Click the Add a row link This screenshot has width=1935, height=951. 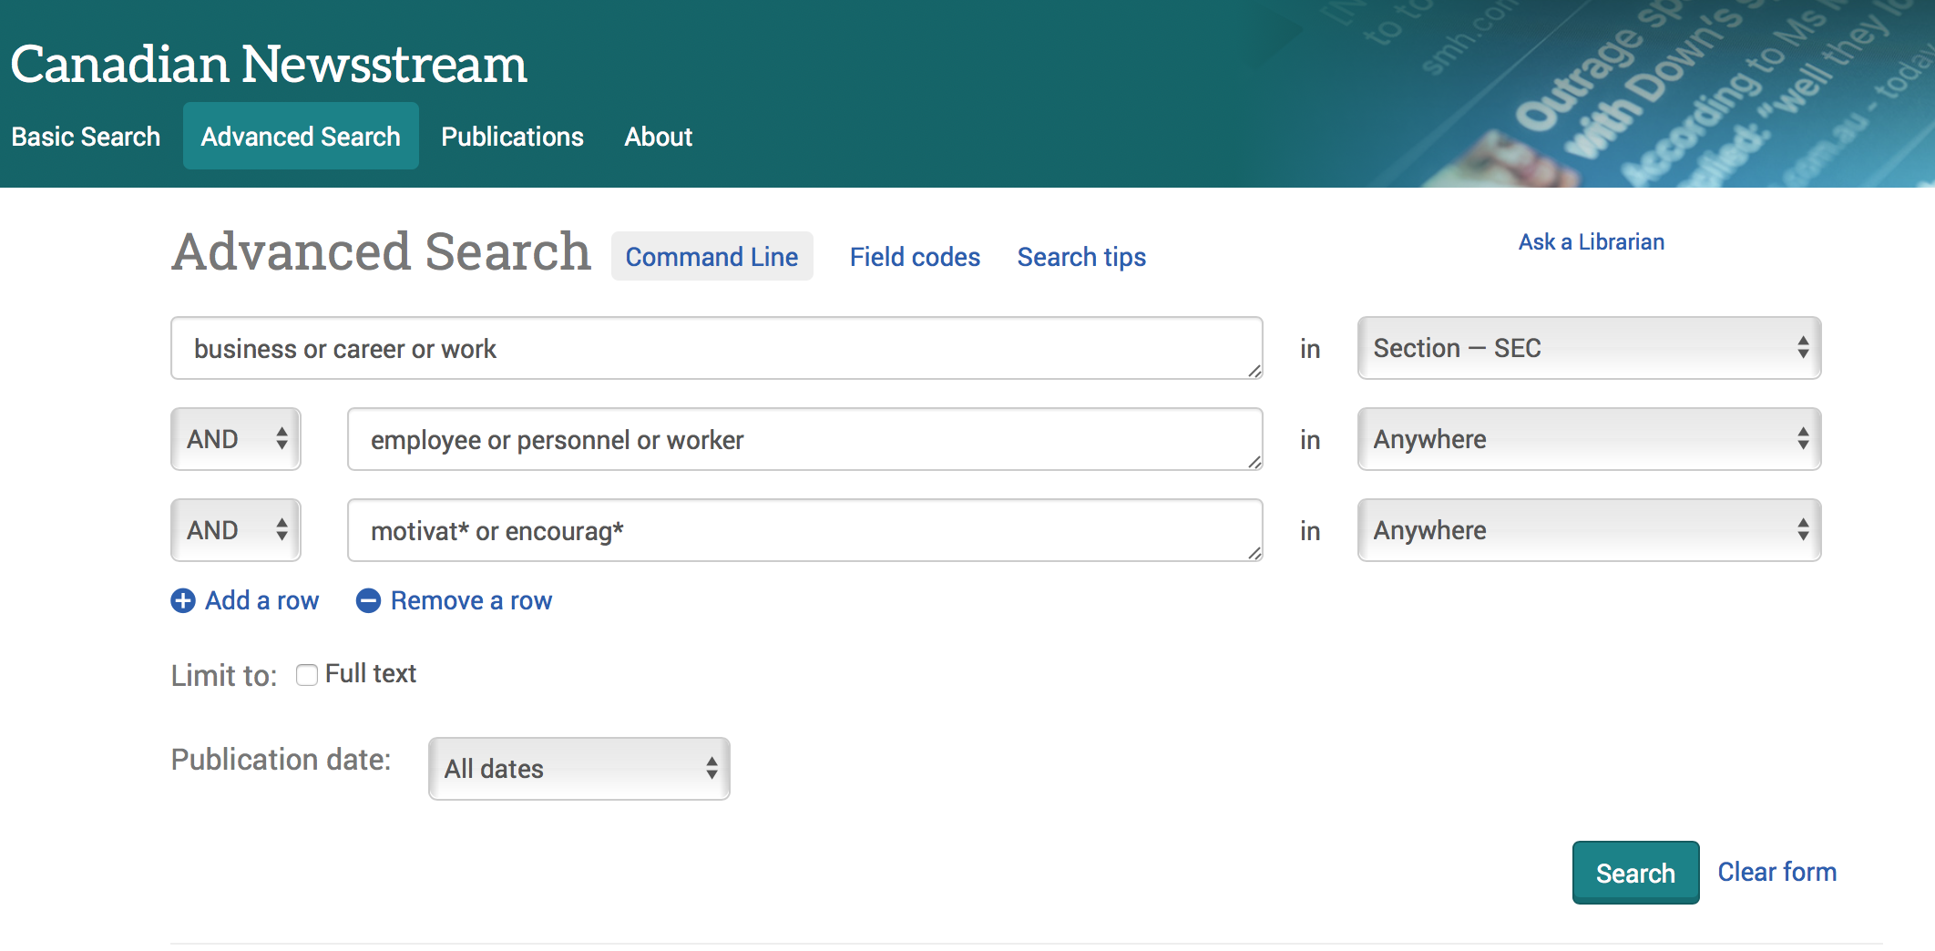point(261,601)
